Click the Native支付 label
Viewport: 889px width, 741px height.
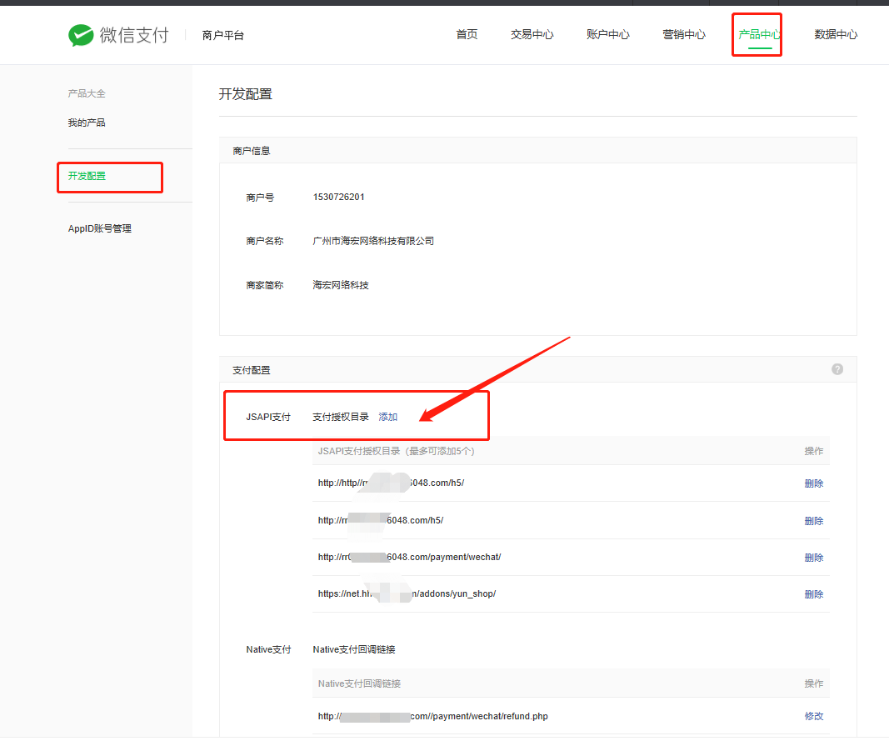click(268, 649)
